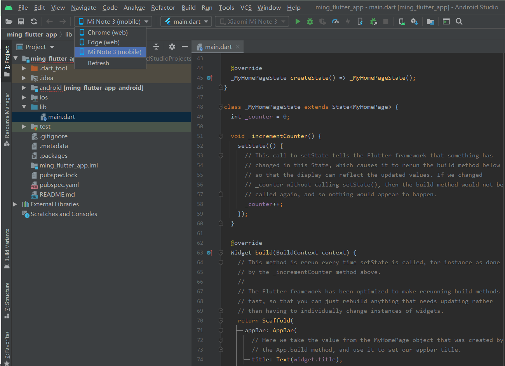The image size is (505, 366).
Task: Click the Forward navigation arrow
Action: click(x=63, y=22)
